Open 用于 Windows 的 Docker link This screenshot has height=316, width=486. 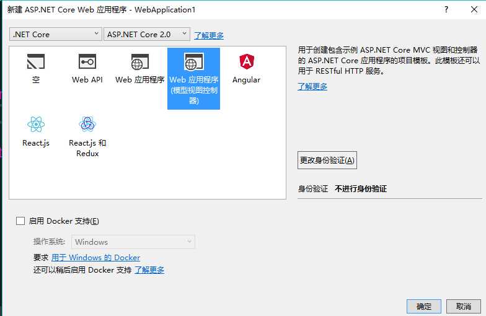95,258
